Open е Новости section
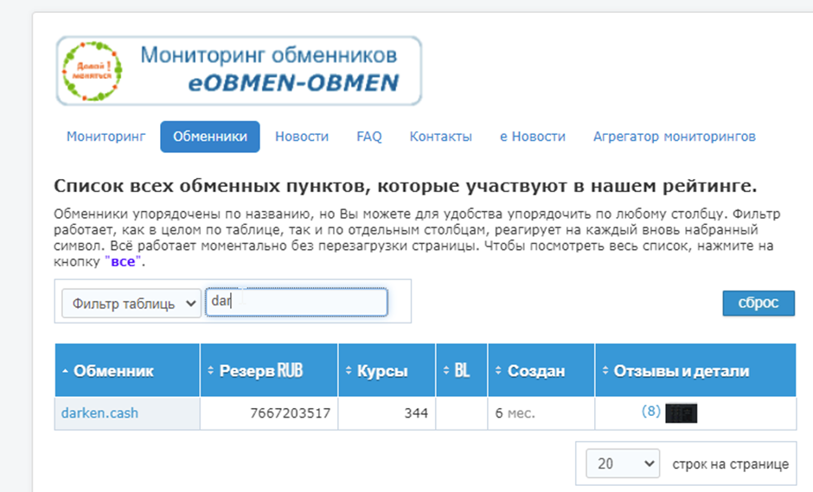Viewport: 813px width, 492px height. (x=533, y=137)
